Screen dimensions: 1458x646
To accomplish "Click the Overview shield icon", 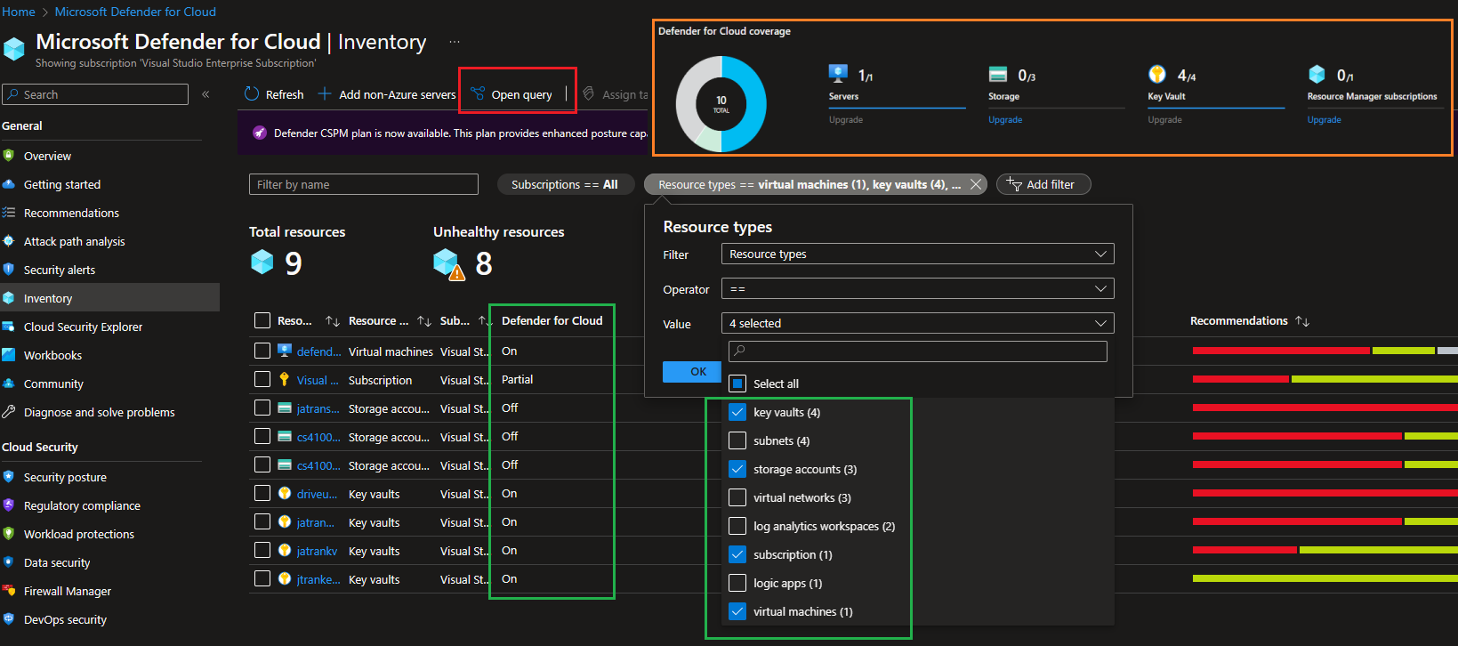I will pyautogui.click(x=9, y=156).
